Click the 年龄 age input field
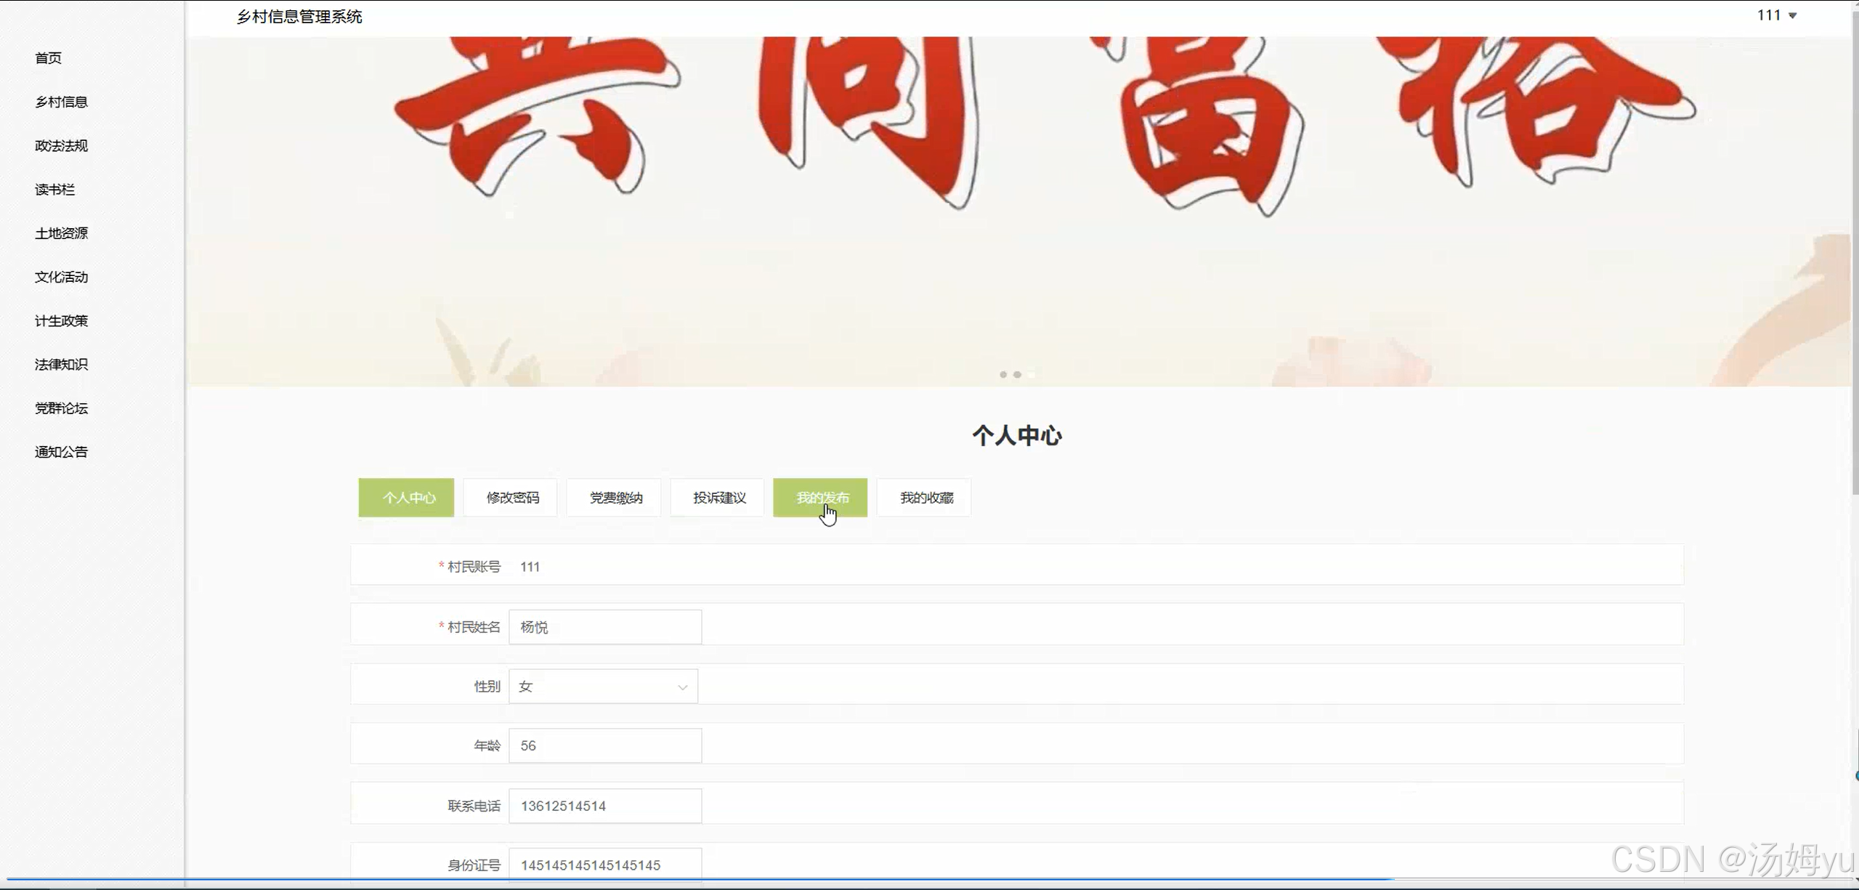Screen dimensions: 1859x890 click(605, 746)
